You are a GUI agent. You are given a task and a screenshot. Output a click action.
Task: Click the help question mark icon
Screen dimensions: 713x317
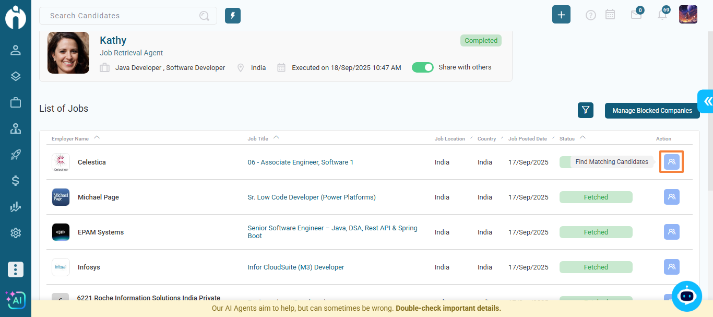point(590,15)
